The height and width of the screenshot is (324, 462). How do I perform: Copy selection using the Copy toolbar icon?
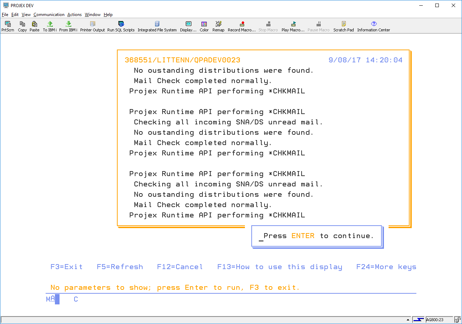click(x=22, y=26)
